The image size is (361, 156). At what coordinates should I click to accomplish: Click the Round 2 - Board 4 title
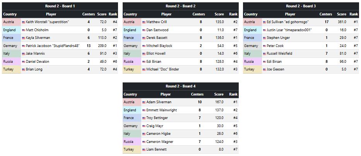180,86
